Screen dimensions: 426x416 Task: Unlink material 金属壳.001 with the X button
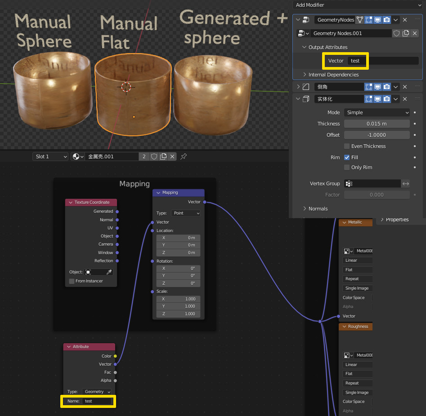(172, 156)
